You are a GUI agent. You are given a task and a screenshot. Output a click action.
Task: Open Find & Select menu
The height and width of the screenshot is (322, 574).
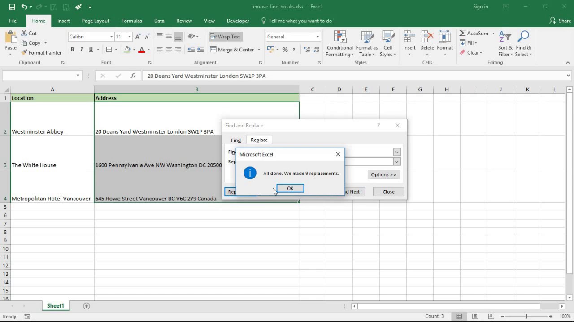(523, 44)
